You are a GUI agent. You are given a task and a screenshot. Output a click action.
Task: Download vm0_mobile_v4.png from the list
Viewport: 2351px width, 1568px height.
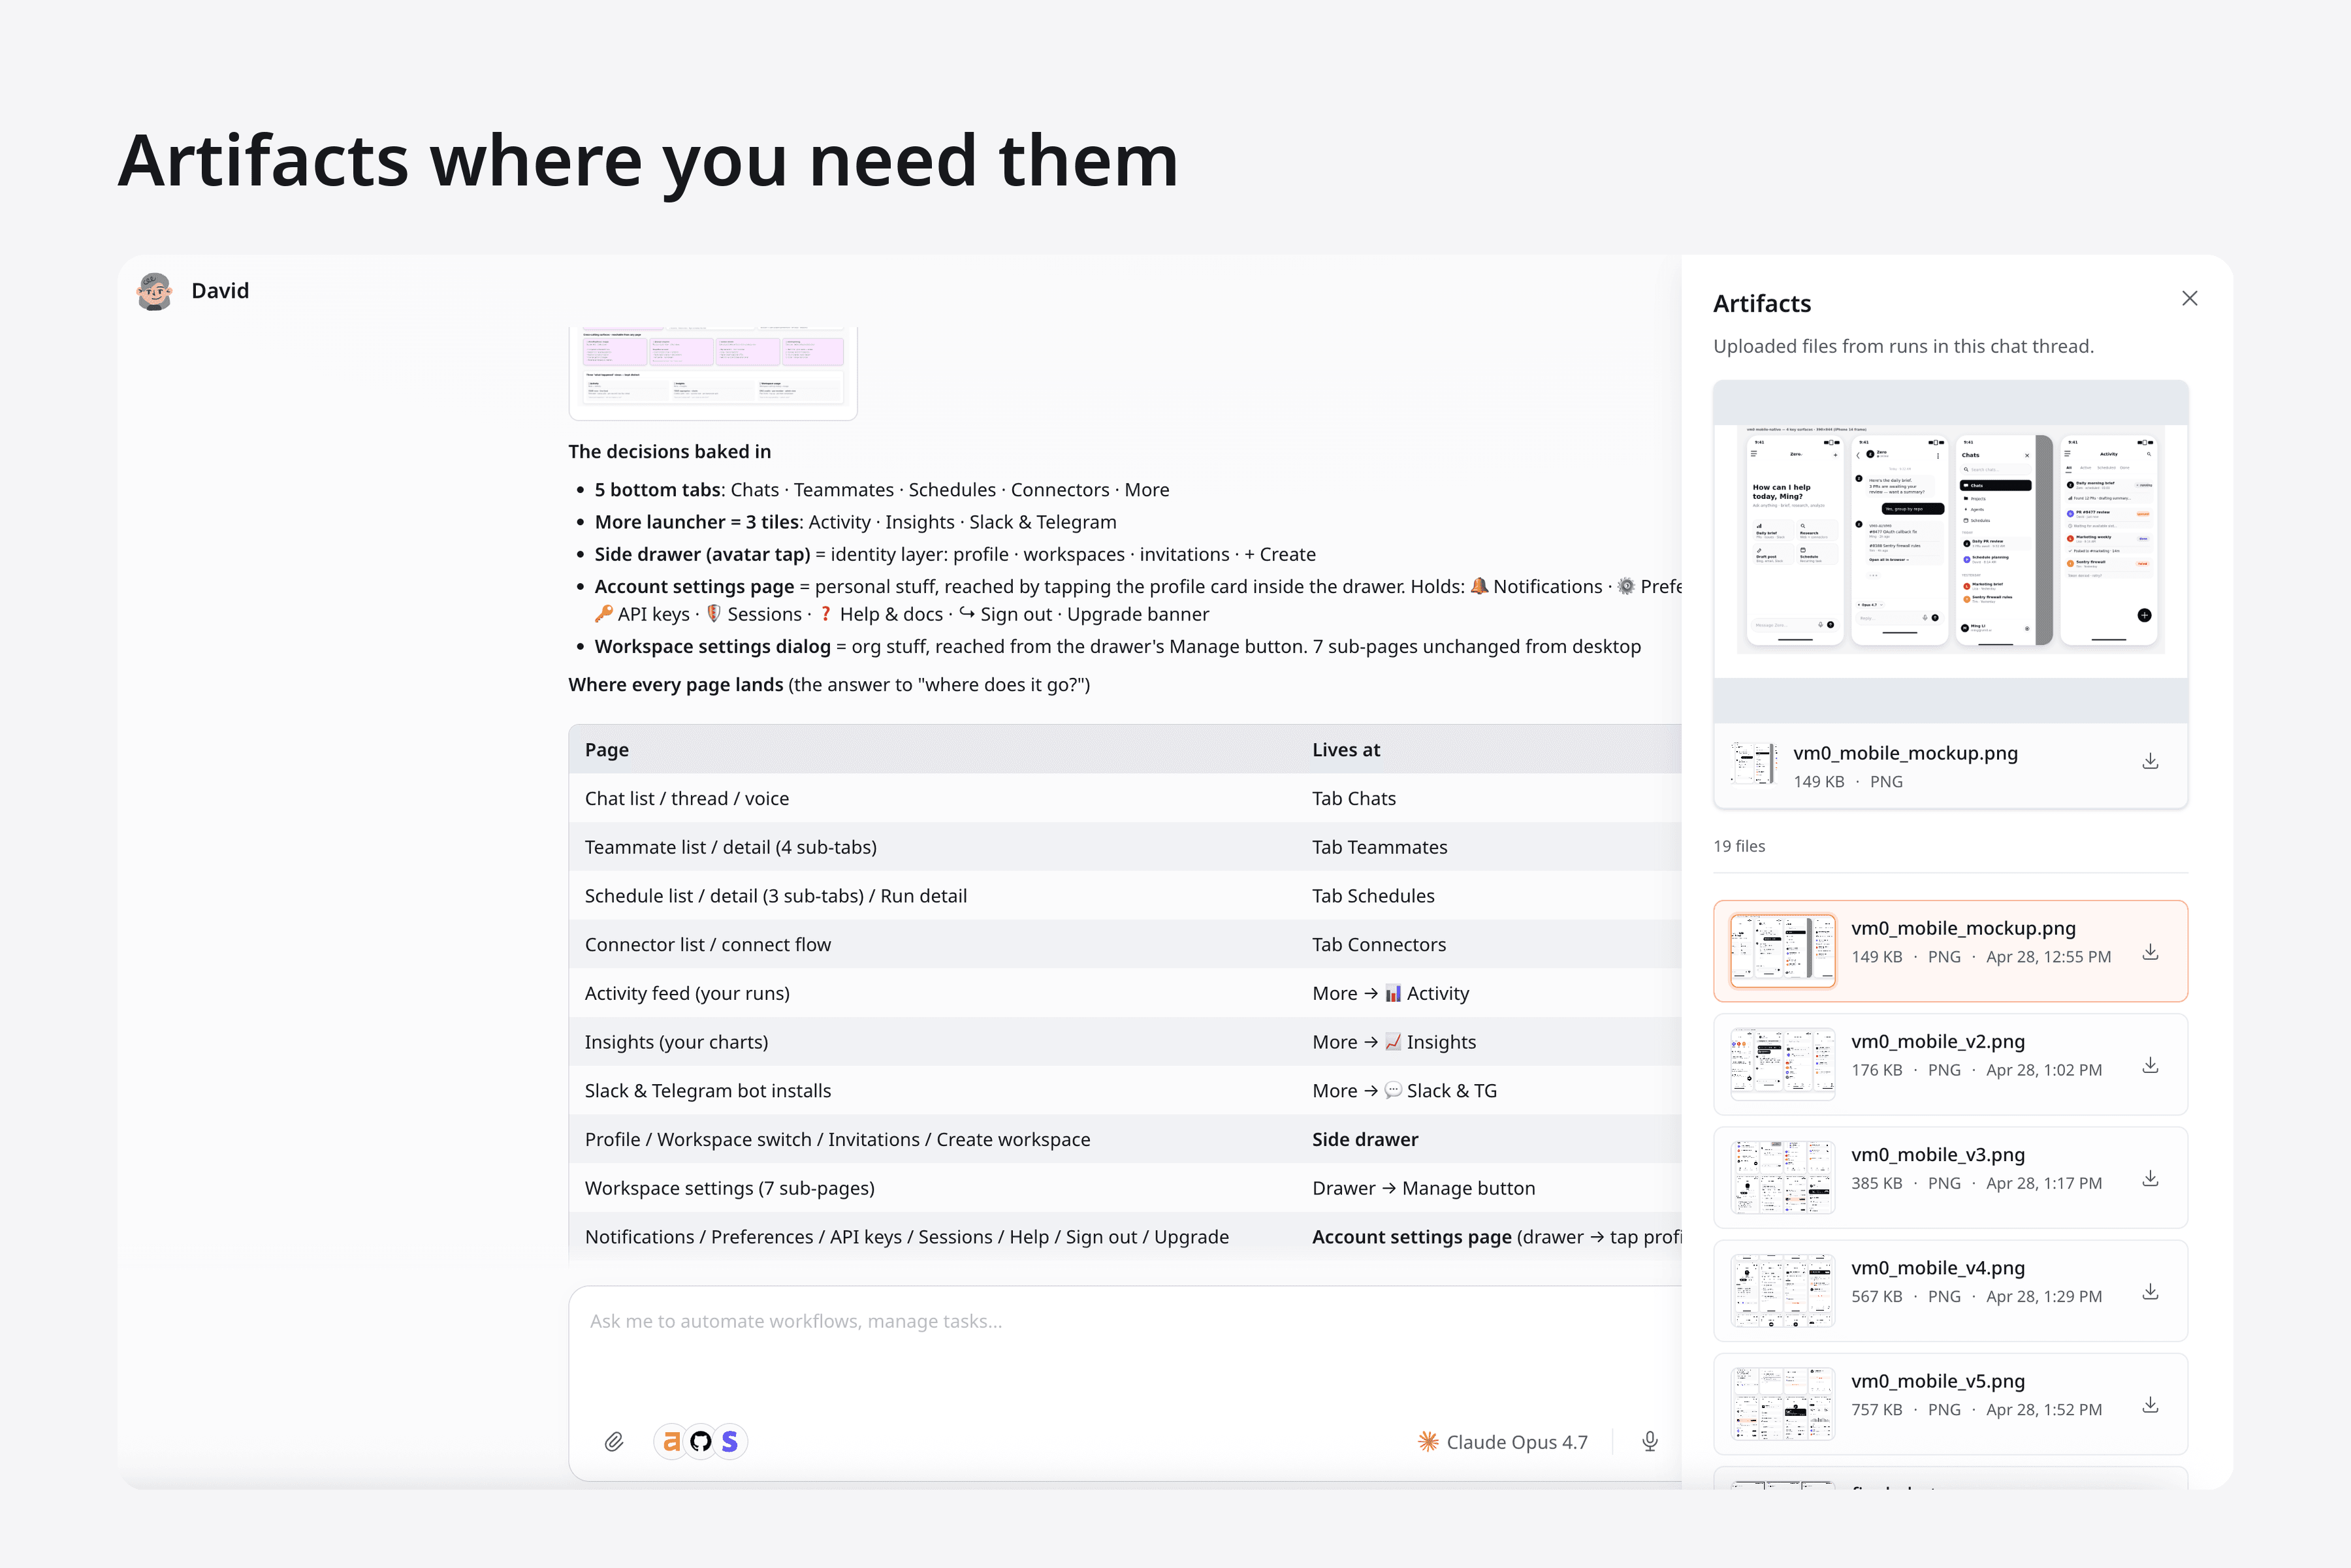pos(2150,1291)
